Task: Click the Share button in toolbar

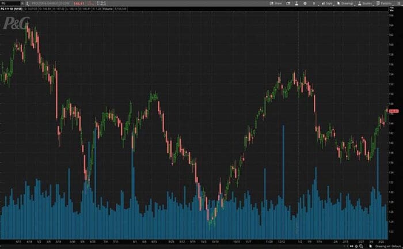Action: (x=276, y=3)
